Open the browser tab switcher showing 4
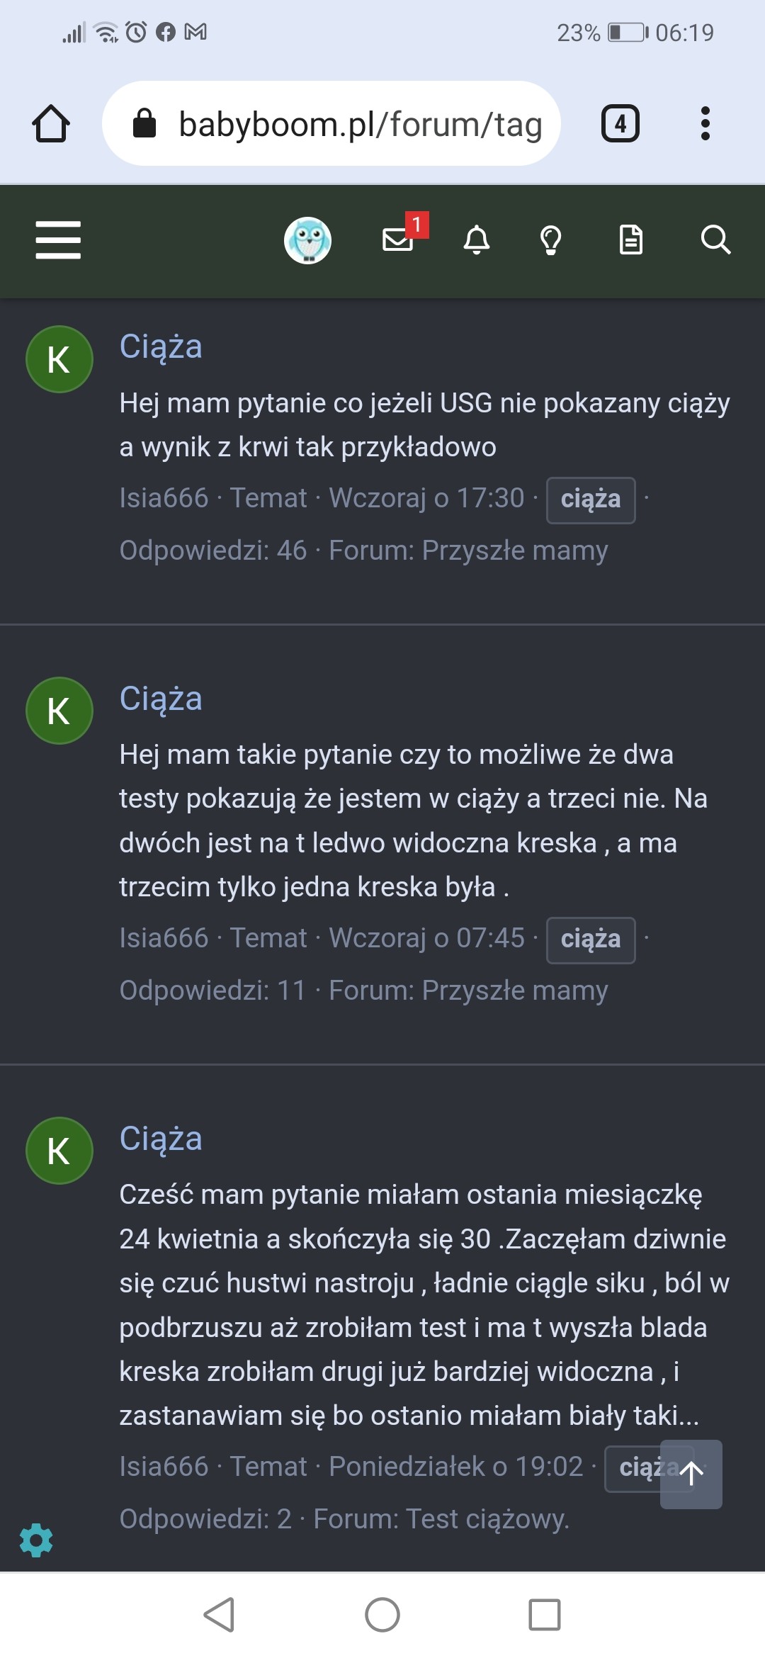This screenshot has height=1658, width=765. tap(620, 124)
